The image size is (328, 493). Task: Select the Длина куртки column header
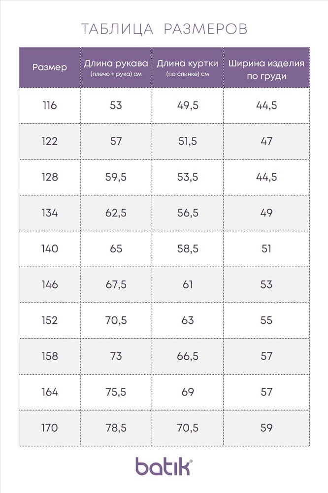(188, 67)
